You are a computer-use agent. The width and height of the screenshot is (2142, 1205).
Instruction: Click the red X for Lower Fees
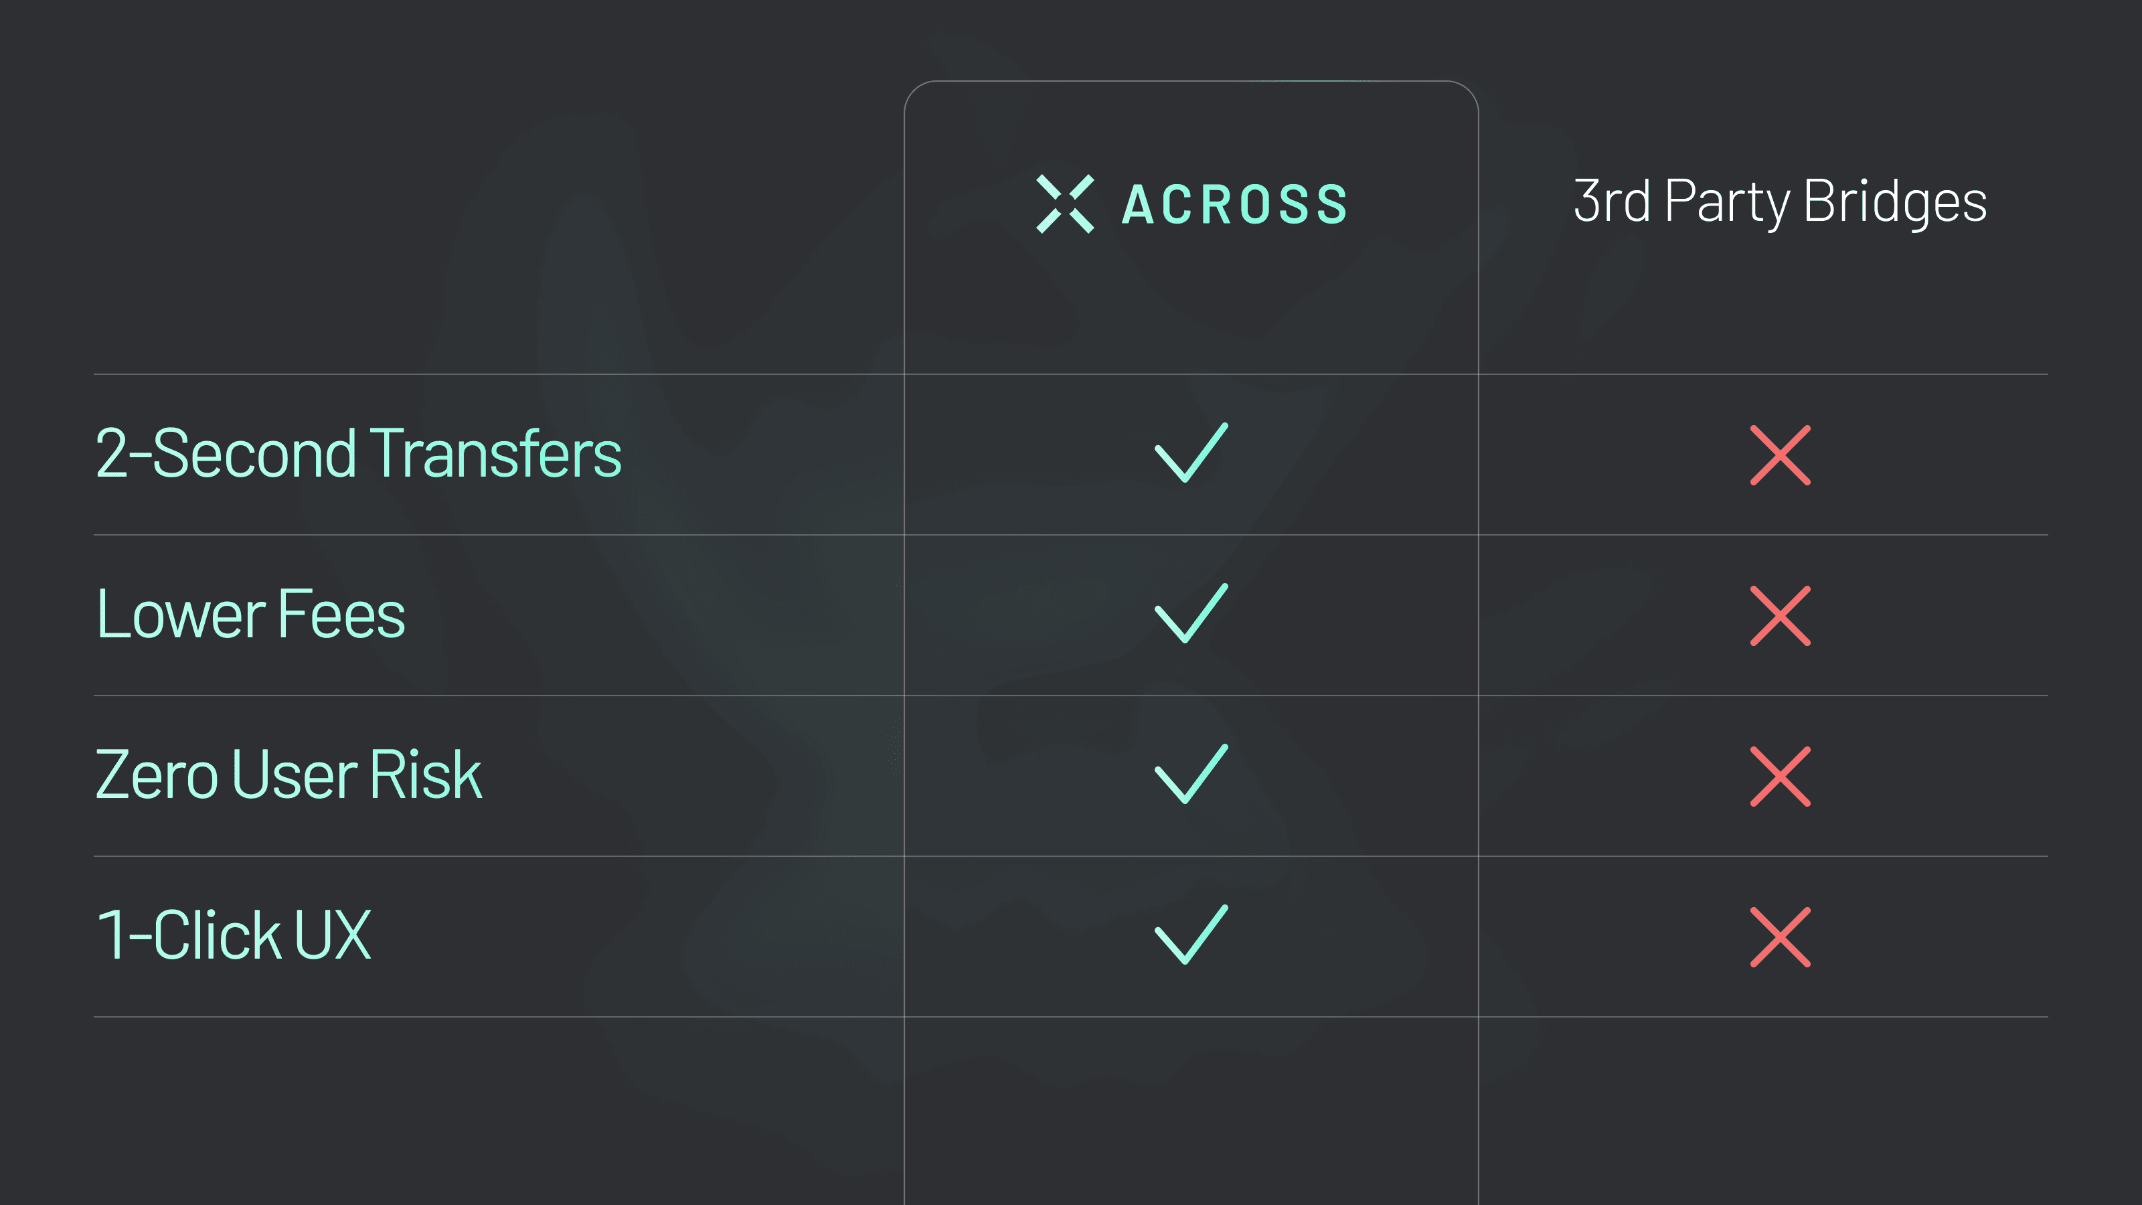coord(1779,615)
